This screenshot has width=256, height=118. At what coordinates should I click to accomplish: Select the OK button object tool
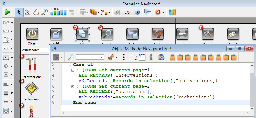pyautogui.click(x=6, y=58)
